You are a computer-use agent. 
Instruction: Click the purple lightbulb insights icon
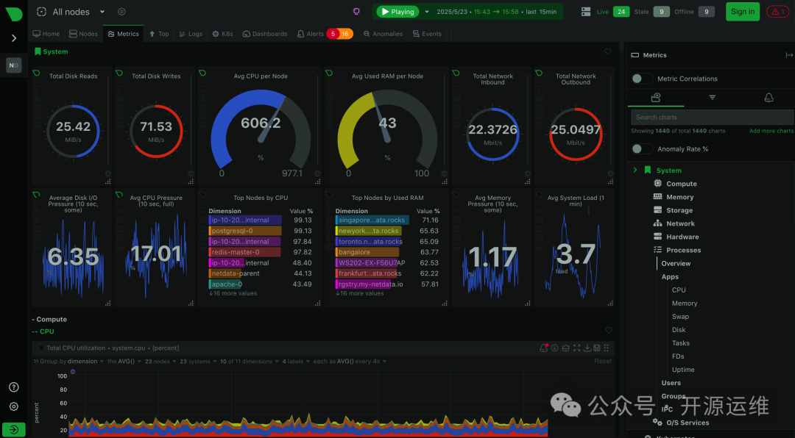(356, 12)
